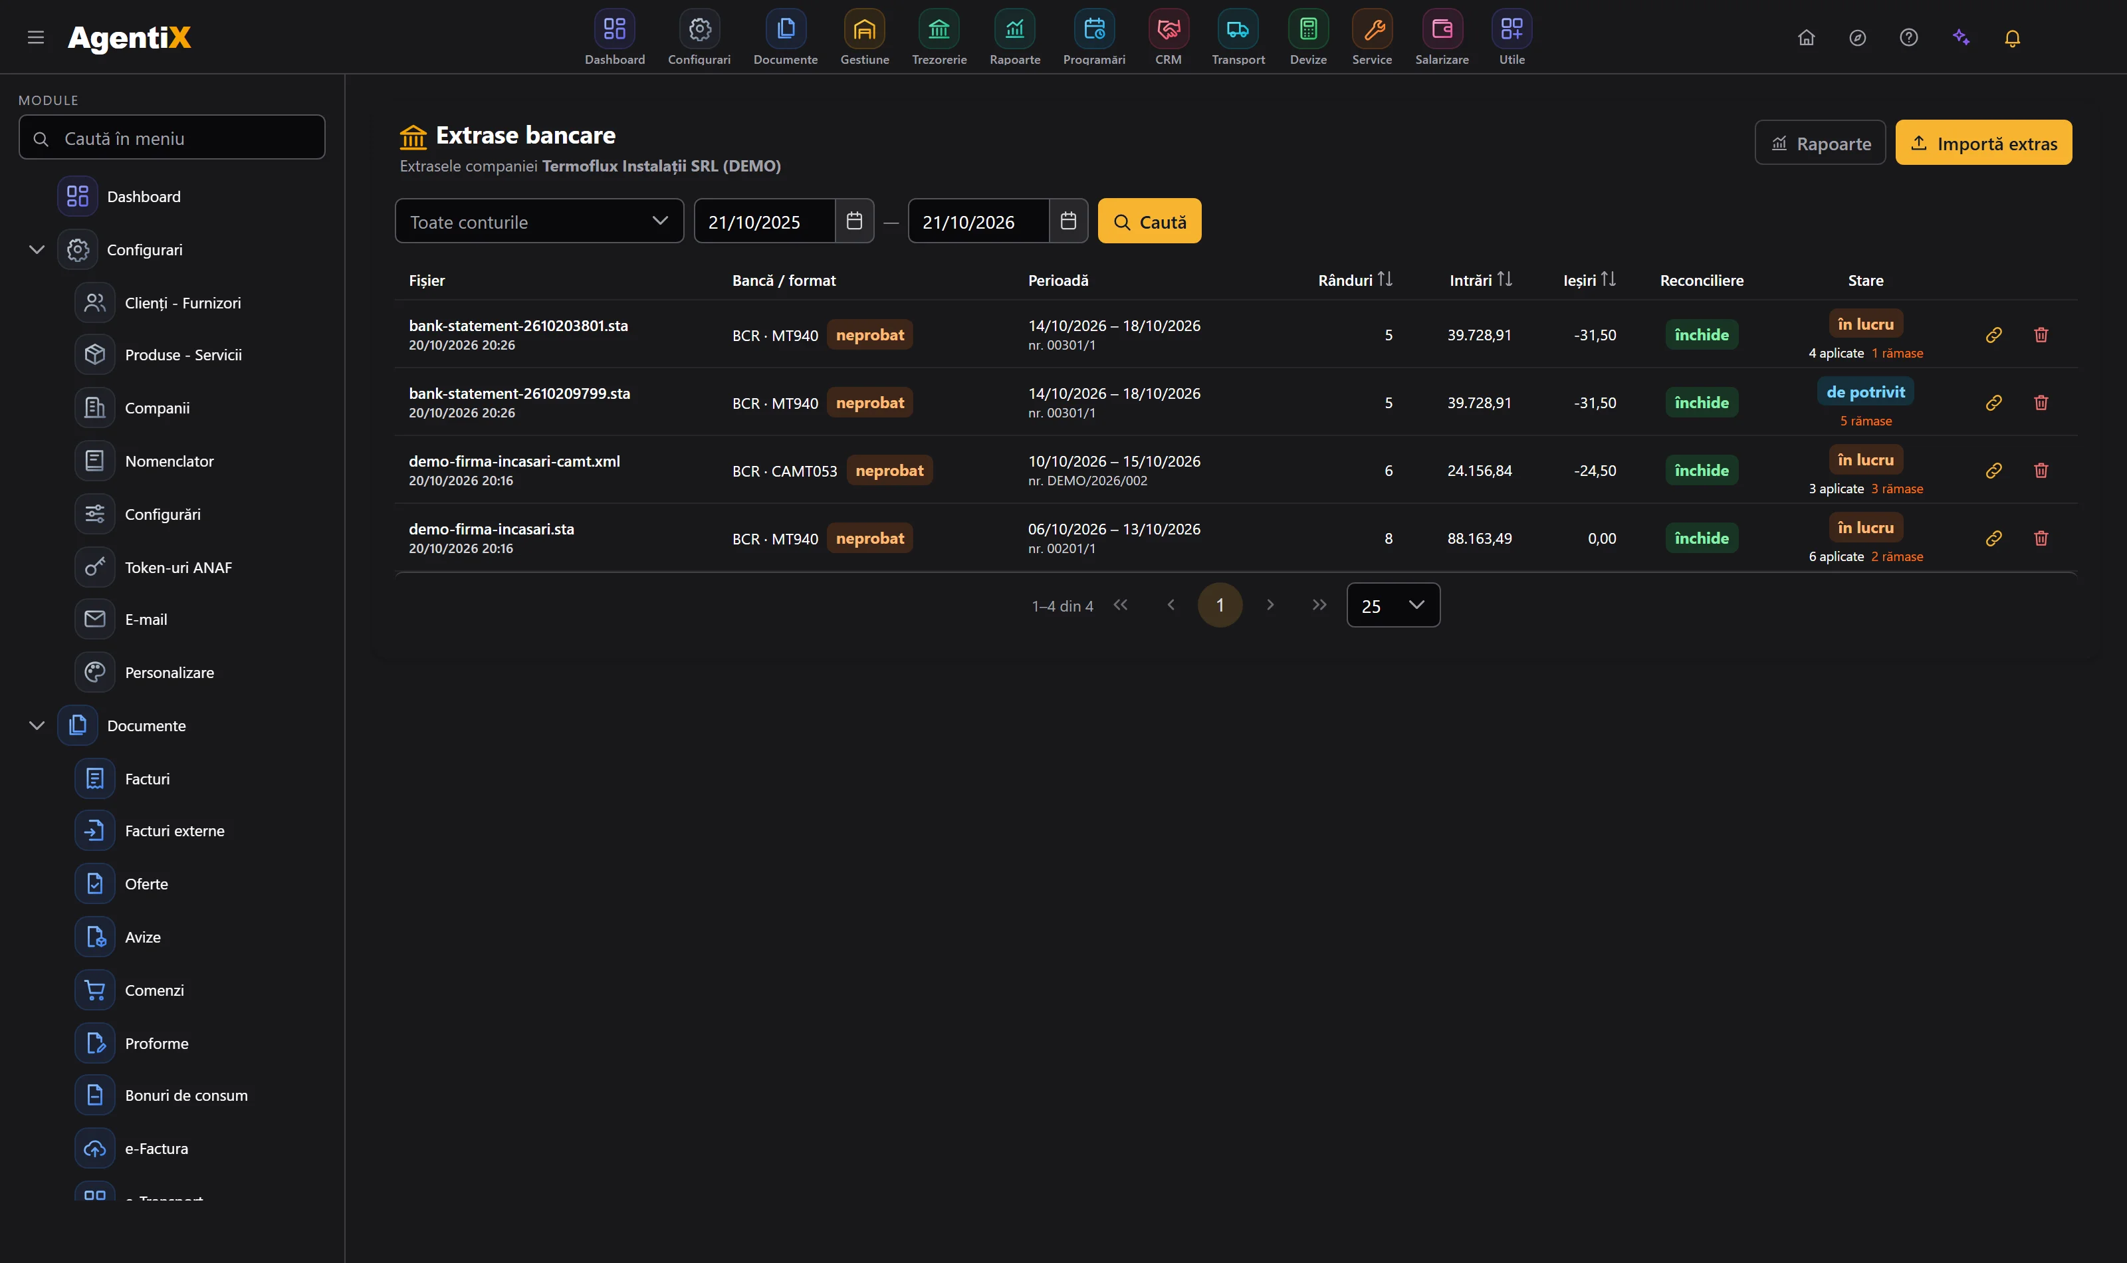Open the Gestiune module icon
The width and height of the screenshot is (2127, 1263).
(864, 29)
